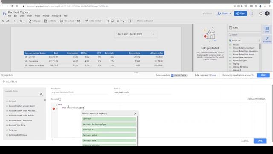The height and width of the screenshot is (154, 273).
Task: Pick Campaign ID suggestion
Action: coord(109,130)
